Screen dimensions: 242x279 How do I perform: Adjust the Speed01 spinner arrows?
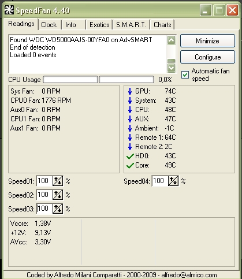(x=58, y=181)
